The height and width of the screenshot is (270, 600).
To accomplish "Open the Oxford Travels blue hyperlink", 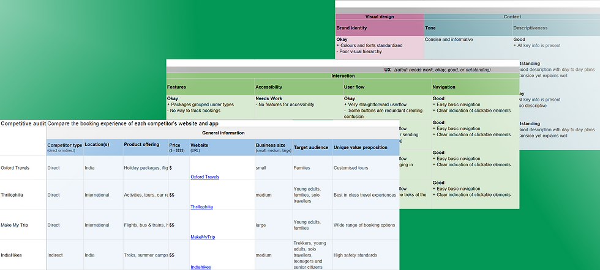I will (204, 177).
